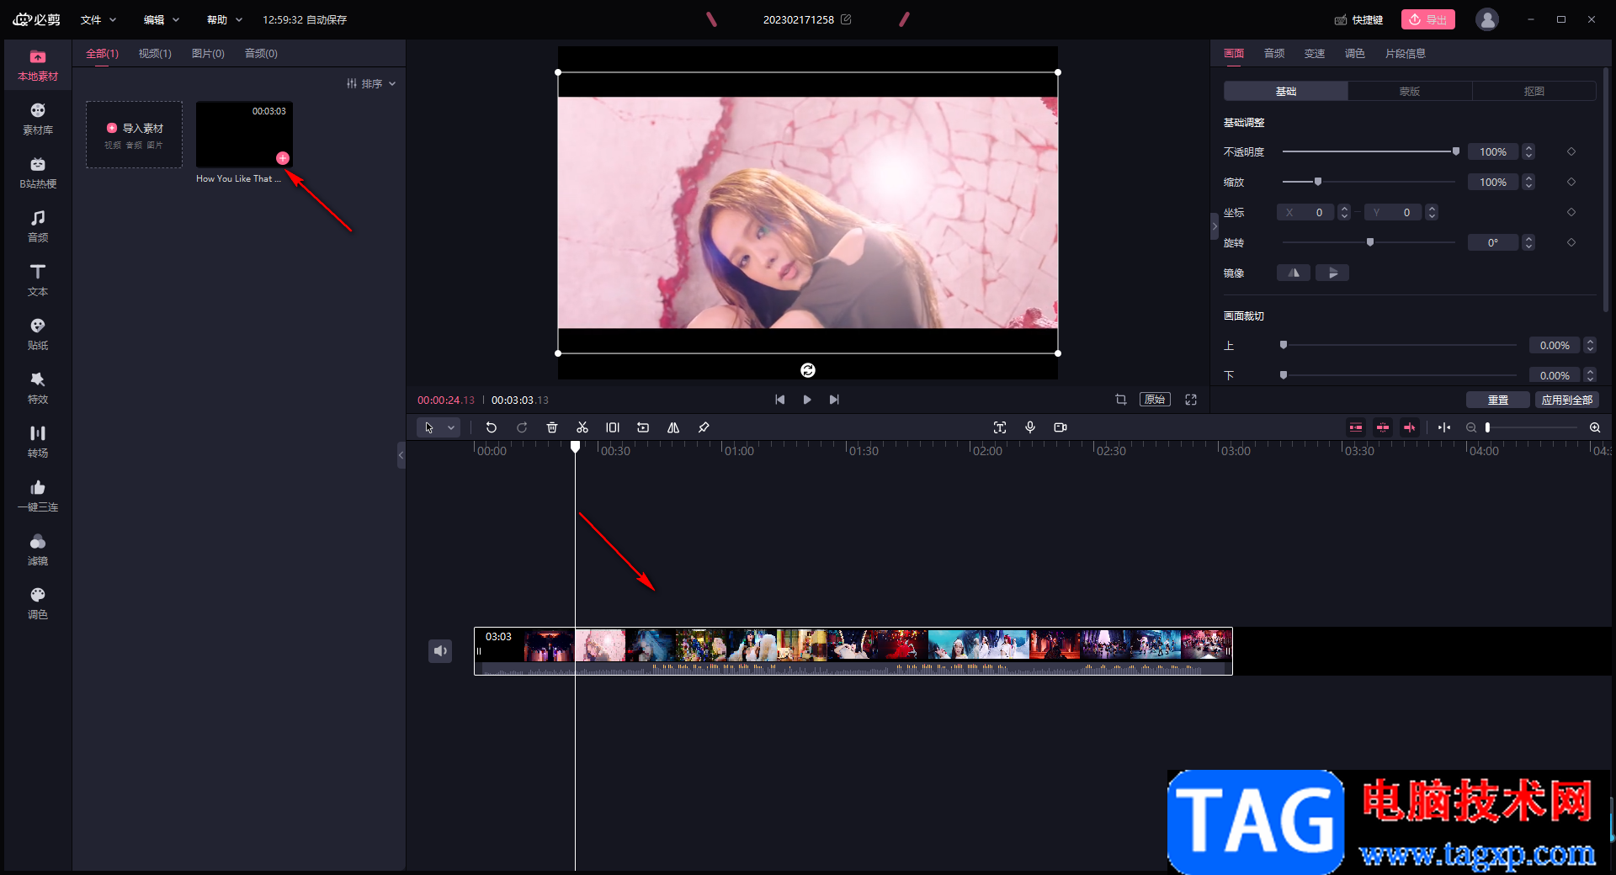1616x875 pixels.
Task: Open the 素材库 material library
Action: 38,119
